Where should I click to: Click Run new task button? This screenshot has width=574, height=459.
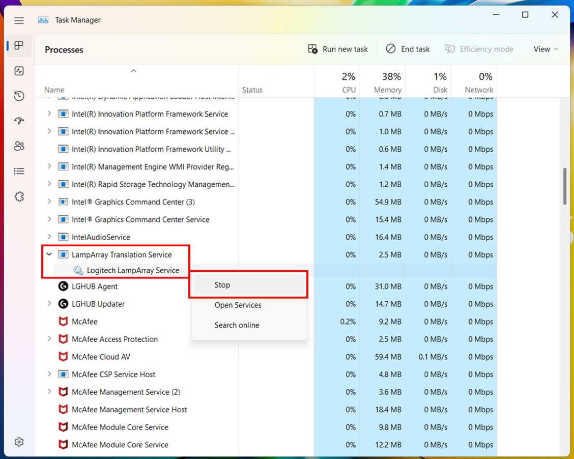point(337,49)
